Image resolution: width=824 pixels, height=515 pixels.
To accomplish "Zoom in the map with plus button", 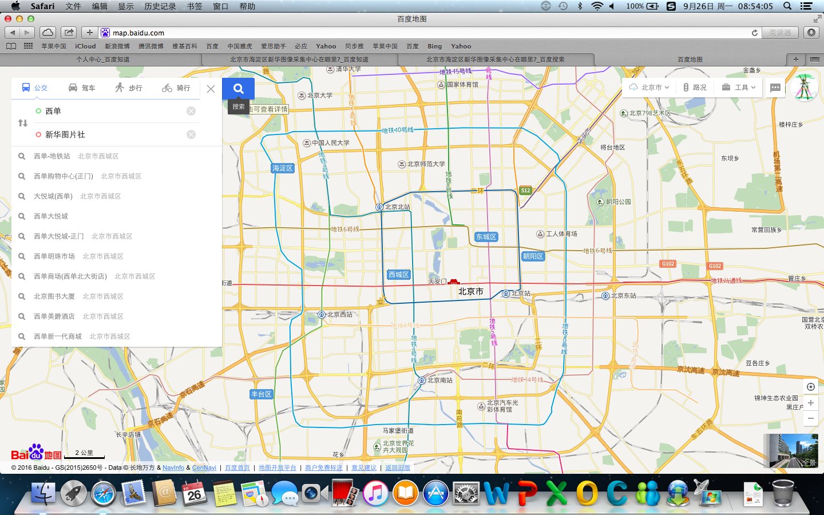I will 810,403.
